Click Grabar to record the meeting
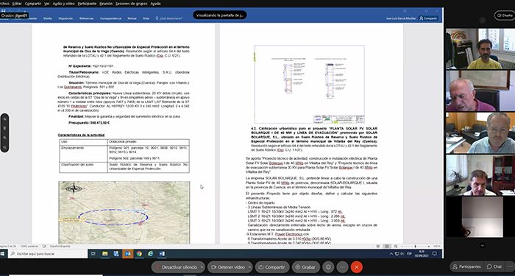The image size is (515, 276). [x=305, y=267]
